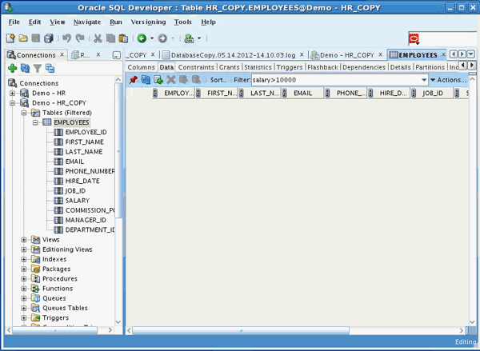The height and width of the screenshot is (351, 480).
Task: Open the File menu
Action: pos(14,22)
